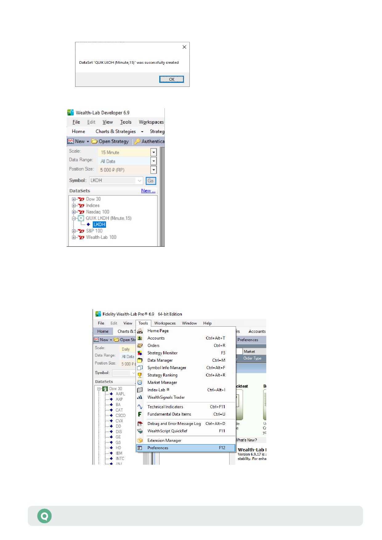The height and width of the screenshot is (540, 382).
Task: Click Accounts entry in Tools menu
Action: pyautogui.click(x=186, y=338)
